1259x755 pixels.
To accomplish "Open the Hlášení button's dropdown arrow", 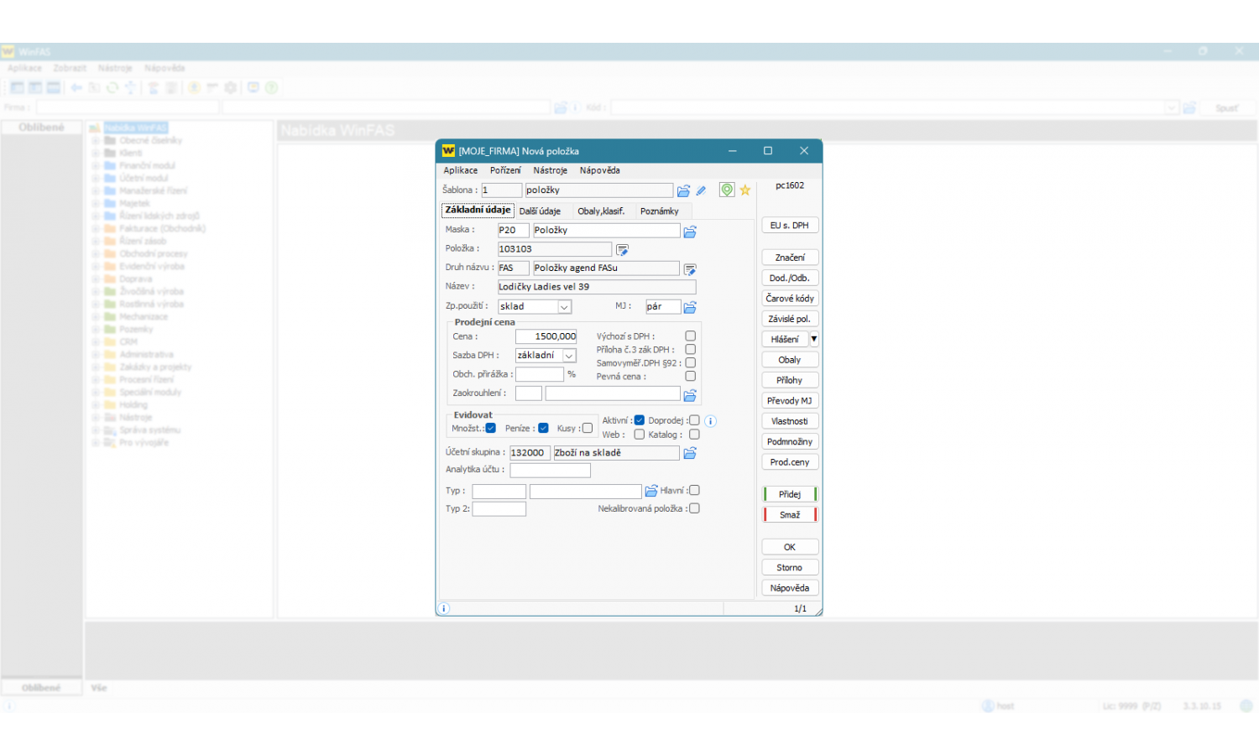I will click(813, 339).
